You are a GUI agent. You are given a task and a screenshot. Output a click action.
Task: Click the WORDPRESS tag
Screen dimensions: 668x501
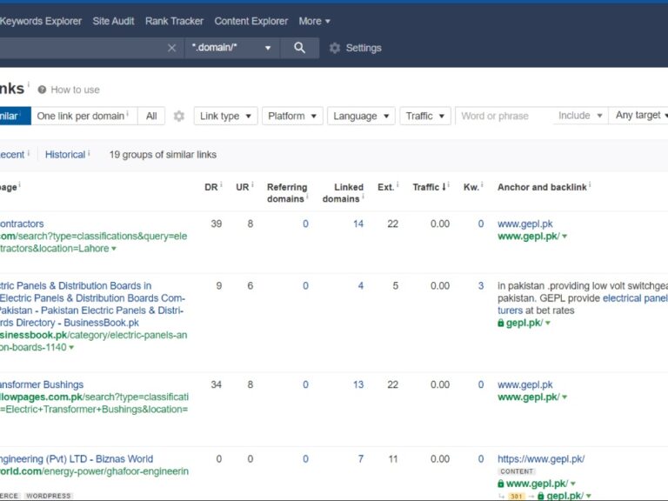49,496
